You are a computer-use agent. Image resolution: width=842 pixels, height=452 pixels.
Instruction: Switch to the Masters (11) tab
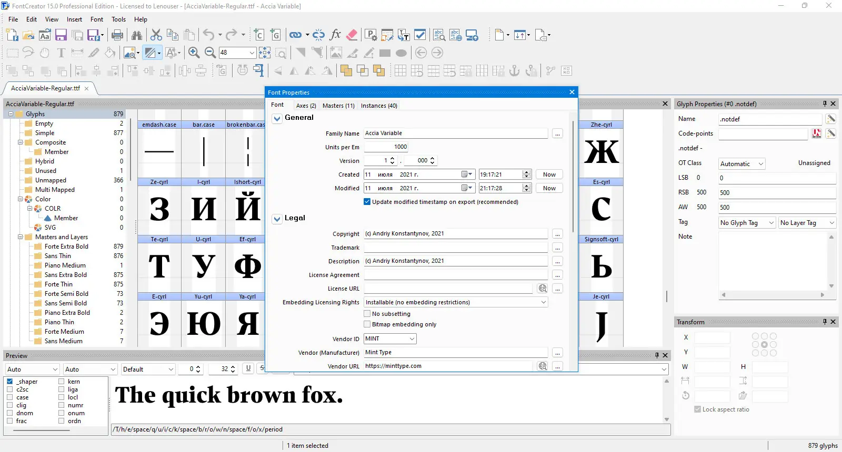338,106
